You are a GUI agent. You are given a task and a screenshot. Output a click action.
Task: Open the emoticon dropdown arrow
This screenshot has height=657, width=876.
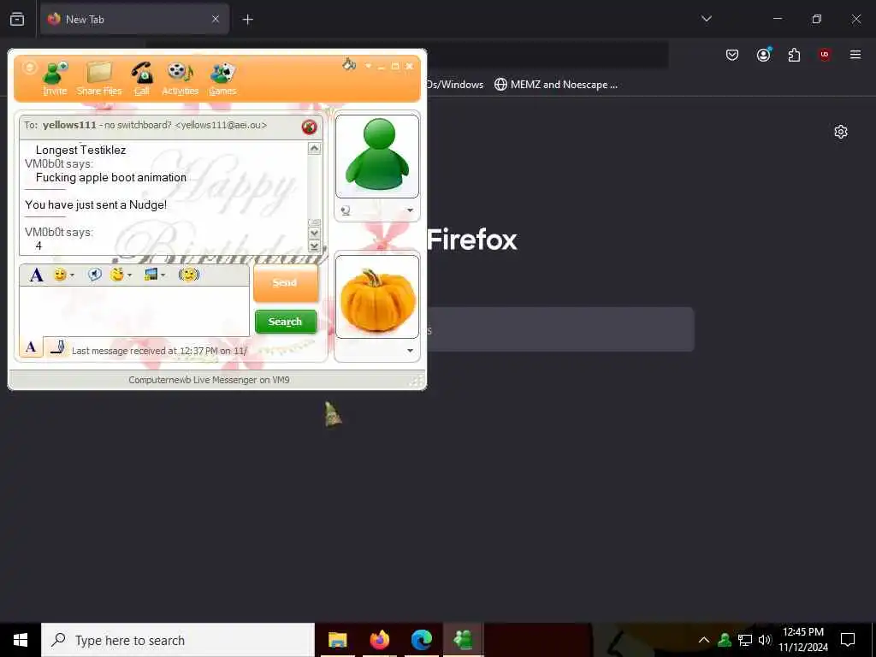pos(72,275)
